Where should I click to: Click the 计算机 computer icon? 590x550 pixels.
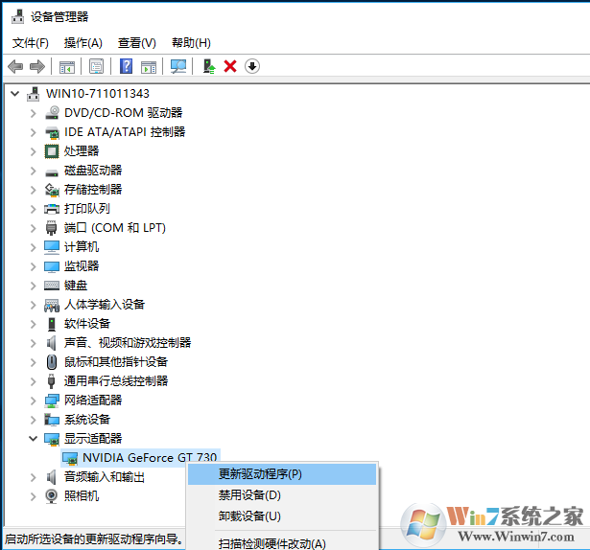point(52,247)
